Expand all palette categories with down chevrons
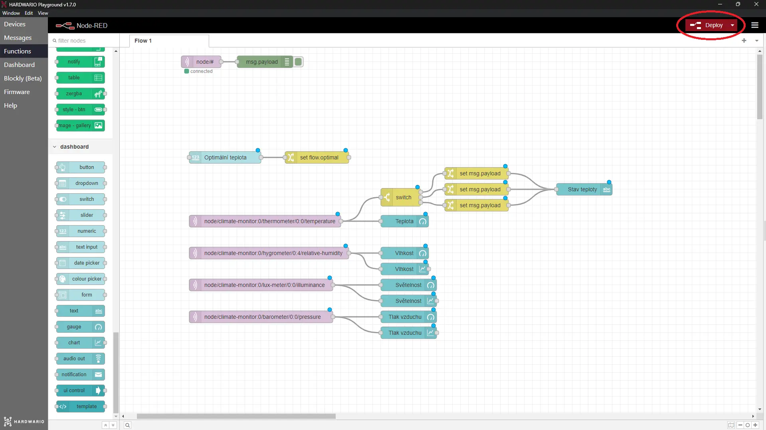The width and height of the screenshot is (766, 430). [x=113, y=425]
